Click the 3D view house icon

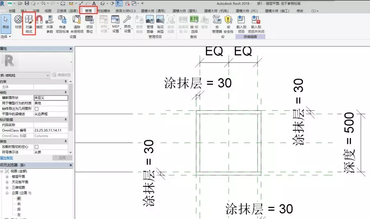[103, 4]
